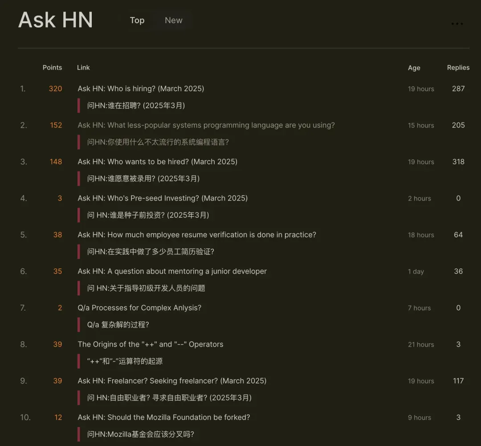Open the less-popular systems programming language post
The image size is (481, 446).
pos(206,125)
